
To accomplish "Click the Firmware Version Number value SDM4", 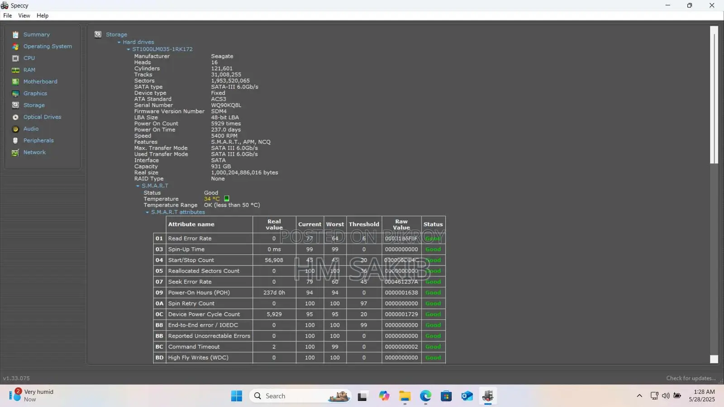I will point(219,111).
